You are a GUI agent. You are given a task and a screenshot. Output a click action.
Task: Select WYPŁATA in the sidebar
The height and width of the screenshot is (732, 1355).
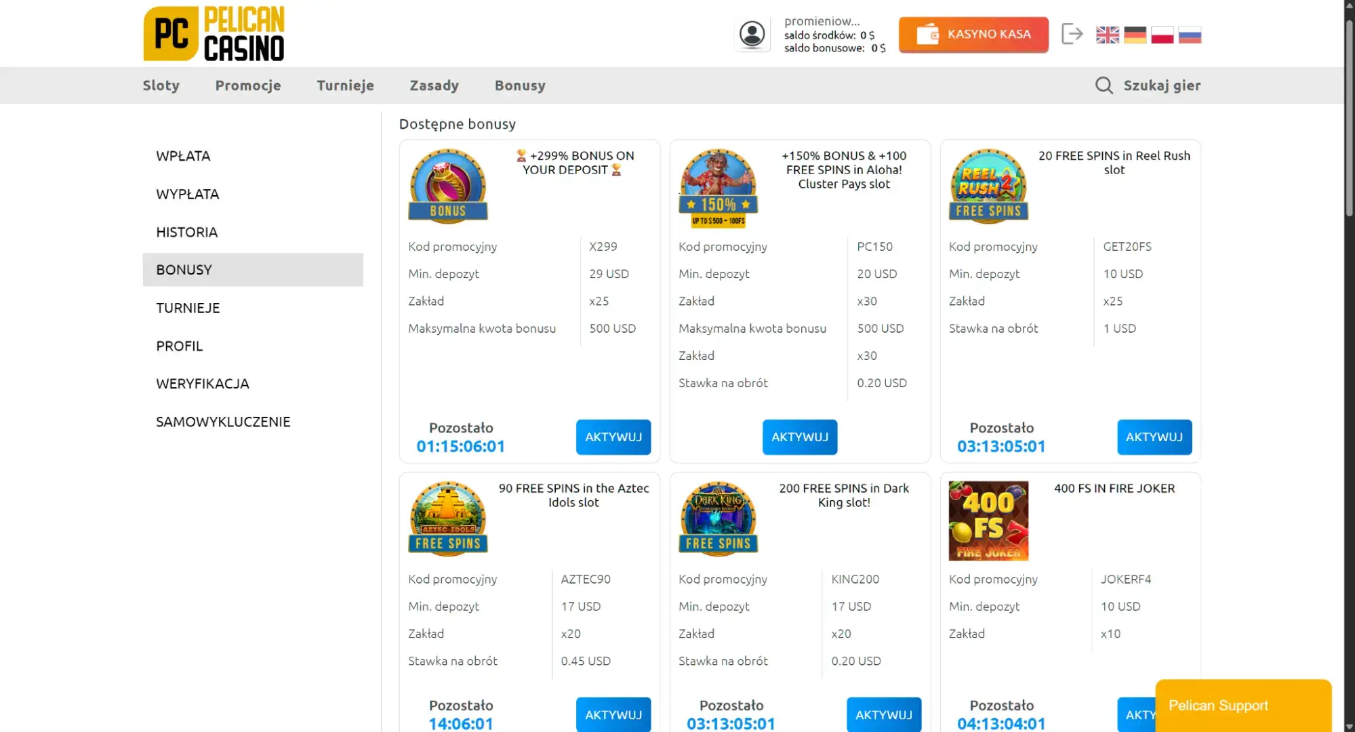coord(253,194)
